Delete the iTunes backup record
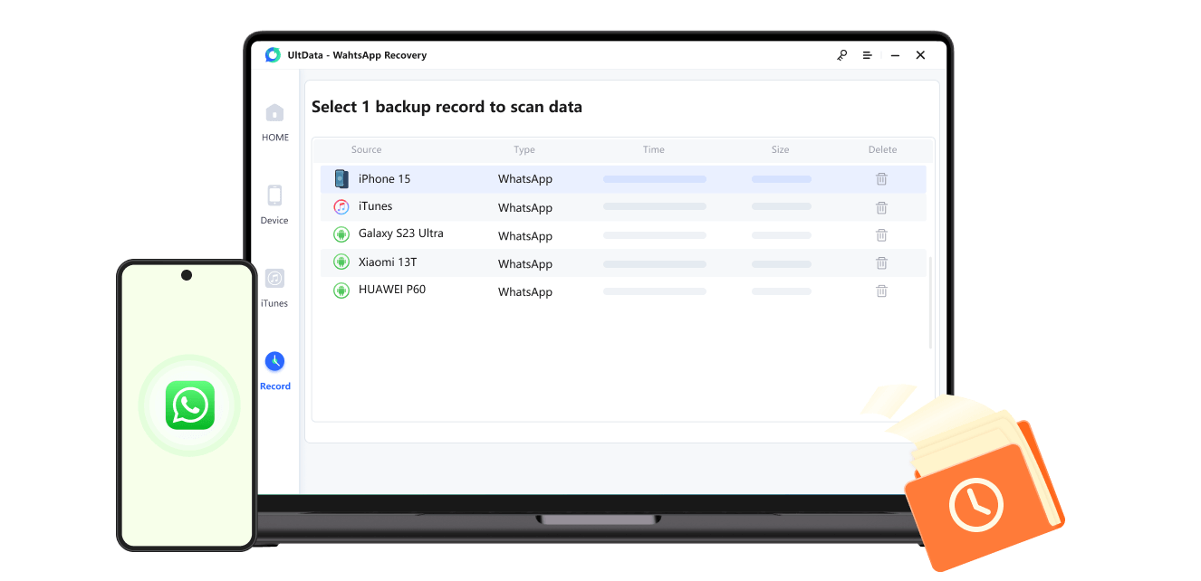 tap(881, 207)
